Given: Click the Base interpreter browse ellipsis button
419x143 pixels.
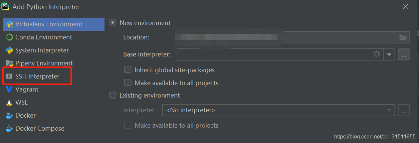Looking at the screenshot, I should click(404, 55).
